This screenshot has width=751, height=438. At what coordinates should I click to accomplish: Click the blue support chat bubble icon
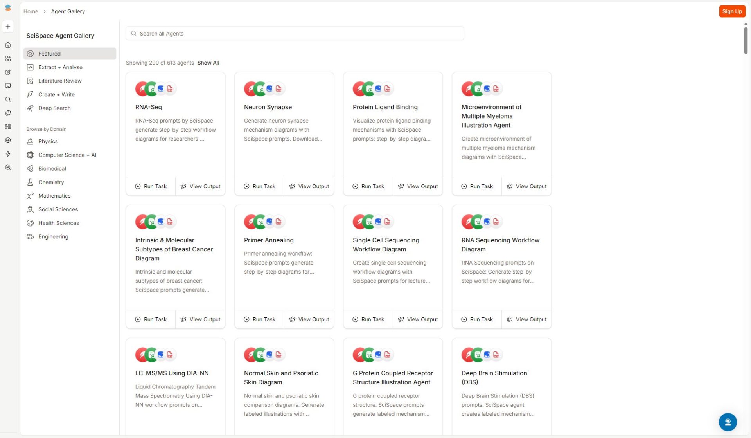pos(728,422)
